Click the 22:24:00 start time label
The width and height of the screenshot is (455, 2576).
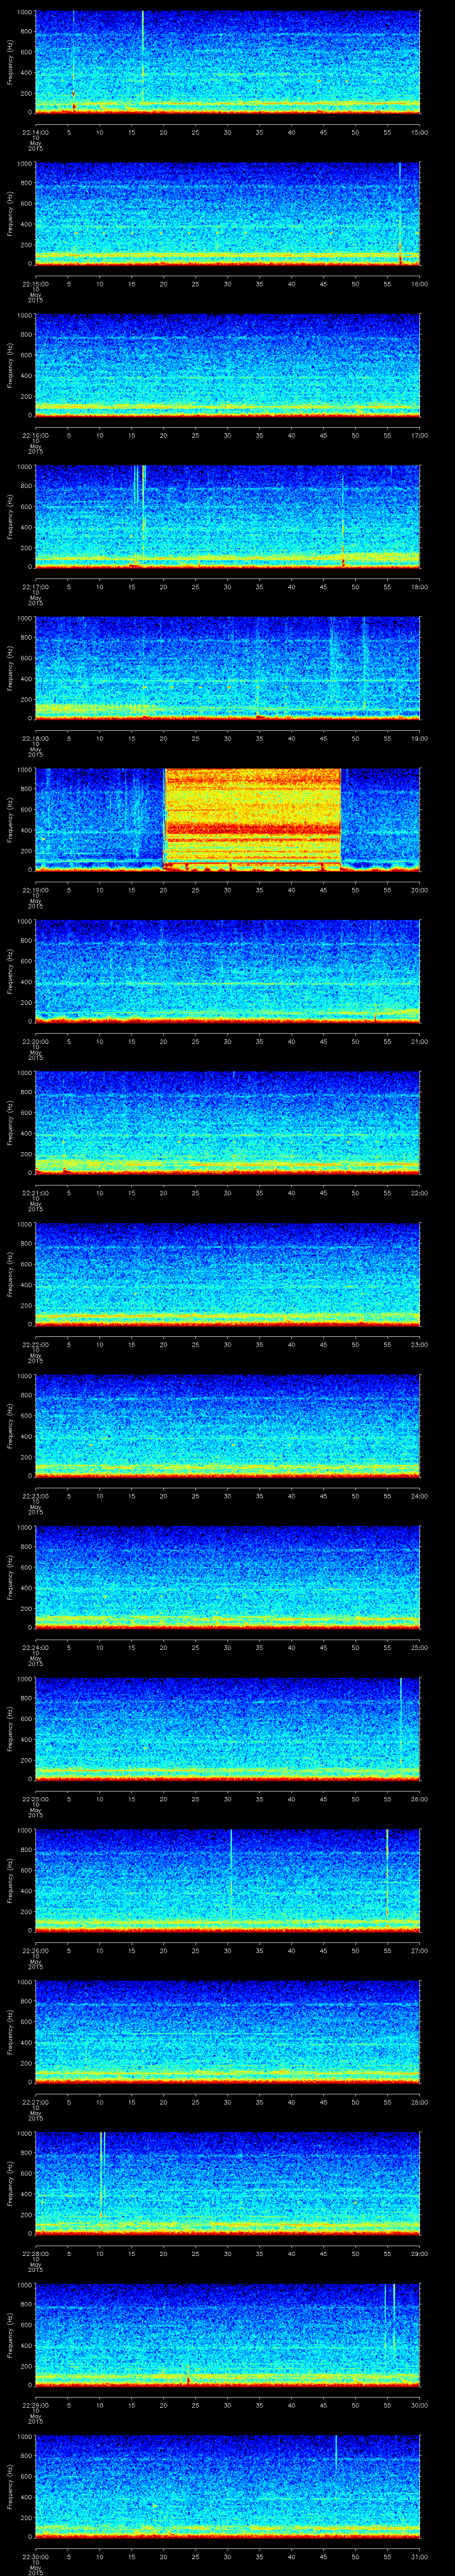coord(35,1647)
